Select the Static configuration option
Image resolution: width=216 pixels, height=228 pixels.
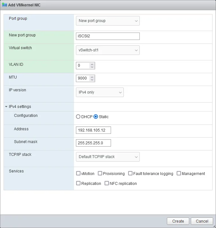tap(96, 117)
